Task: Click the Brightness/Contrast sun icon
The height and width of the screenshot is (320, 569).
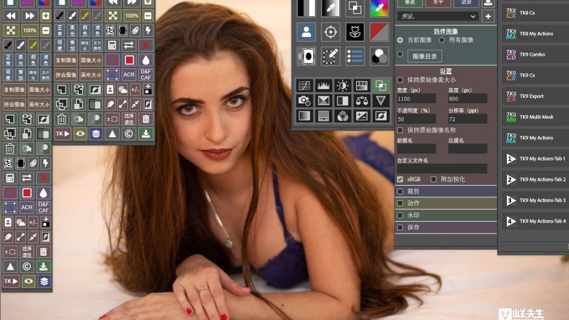Action: (342, 85)
